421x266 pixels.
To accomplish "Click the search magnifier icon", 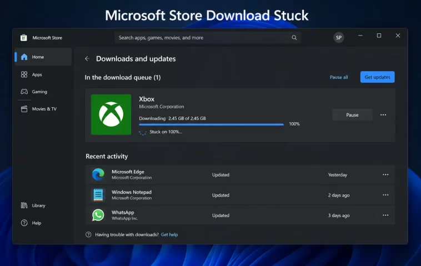I will coord(294,38).
